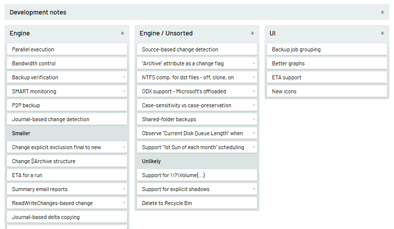Click the dash indicator on SMART monitoring card
Viewport: 394px width, 229px height.
click(x=124, y=91)
